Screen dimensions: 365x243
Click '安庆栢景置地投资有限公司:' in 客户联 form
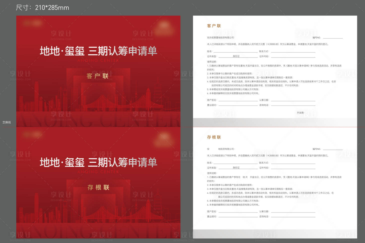coord(221,38)
